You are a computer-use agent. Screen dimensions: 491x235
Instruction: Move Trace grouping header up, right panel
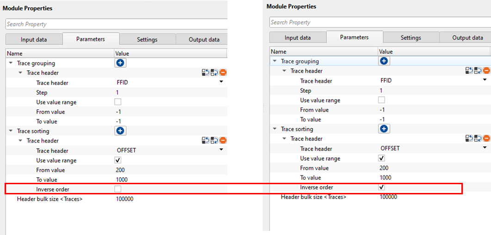pyautogui.click(x=469, y=71)
